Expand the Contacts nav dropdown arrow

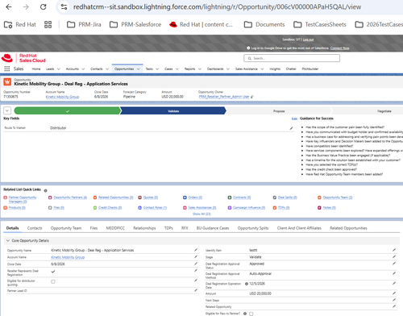pos(107,69)
